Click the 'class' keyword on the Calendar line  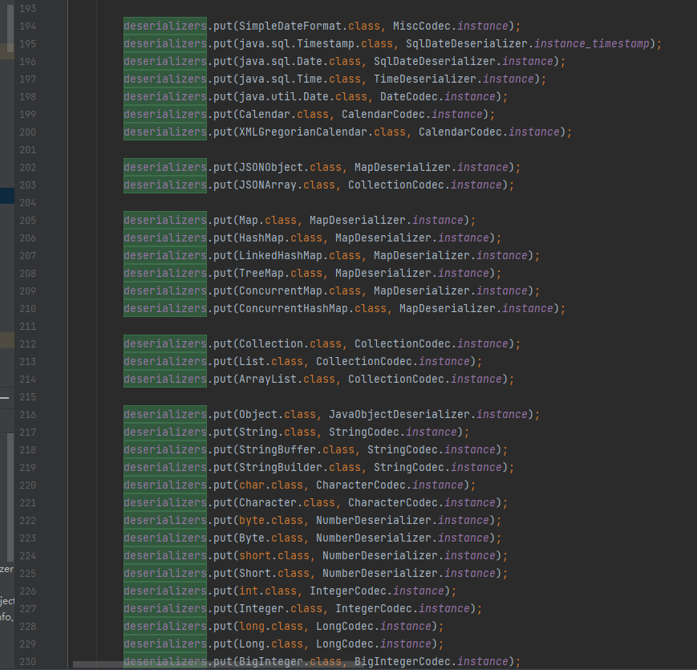313,114
